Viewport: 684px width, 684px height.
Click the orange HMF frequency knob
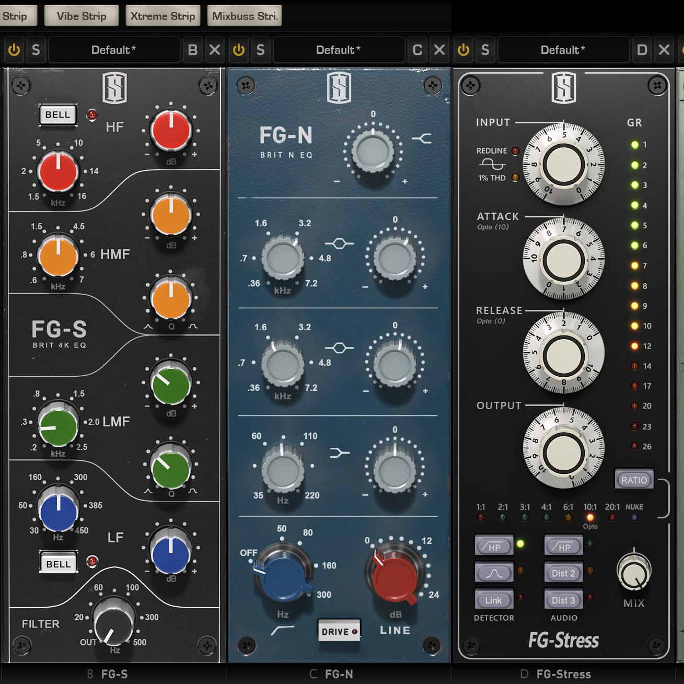pyautogui.click(x=58, y=257)
